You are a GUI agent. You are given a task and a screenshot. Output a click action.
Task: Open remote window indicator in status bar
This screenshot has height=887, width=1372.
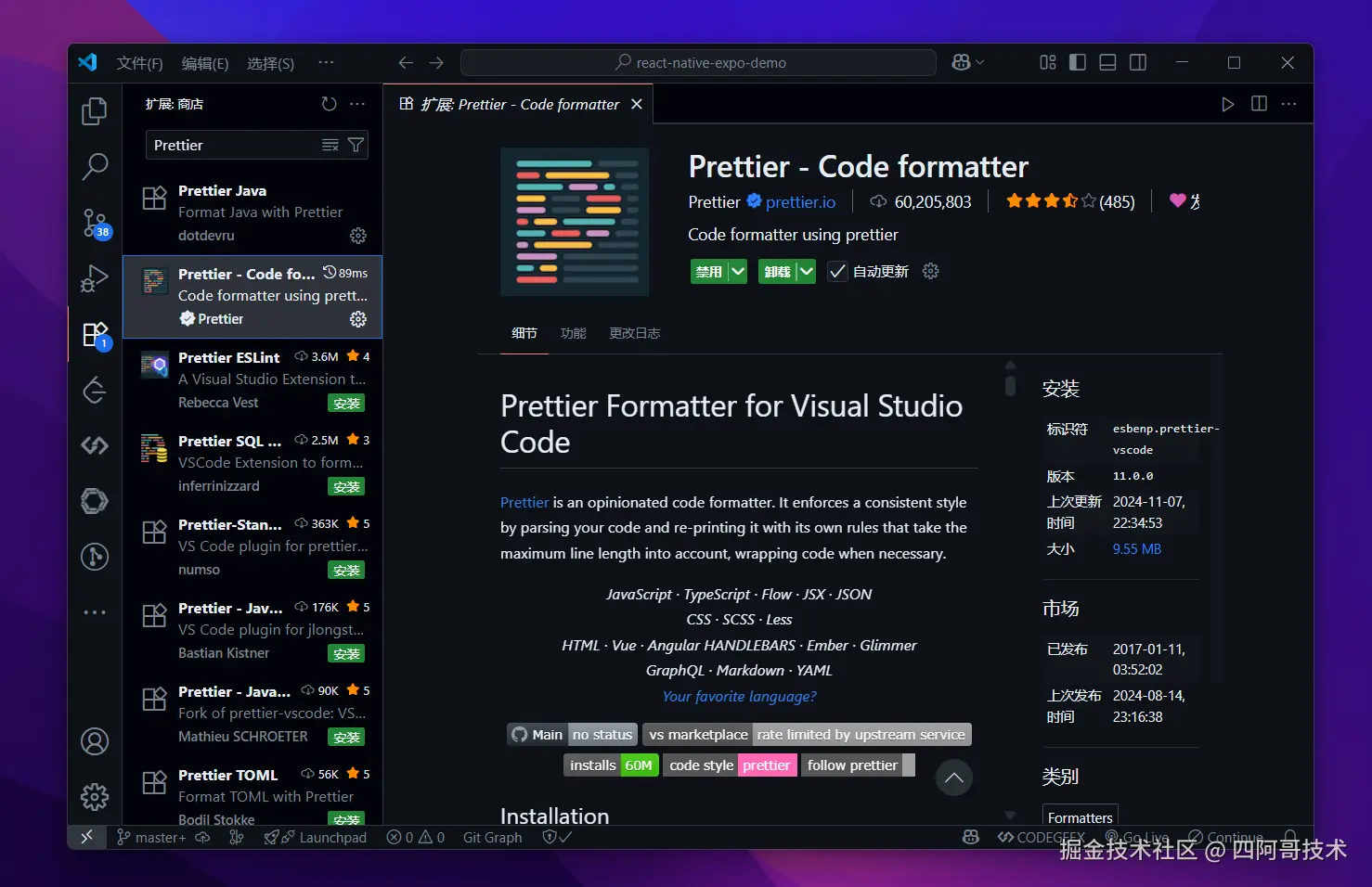tap(87, 837)
